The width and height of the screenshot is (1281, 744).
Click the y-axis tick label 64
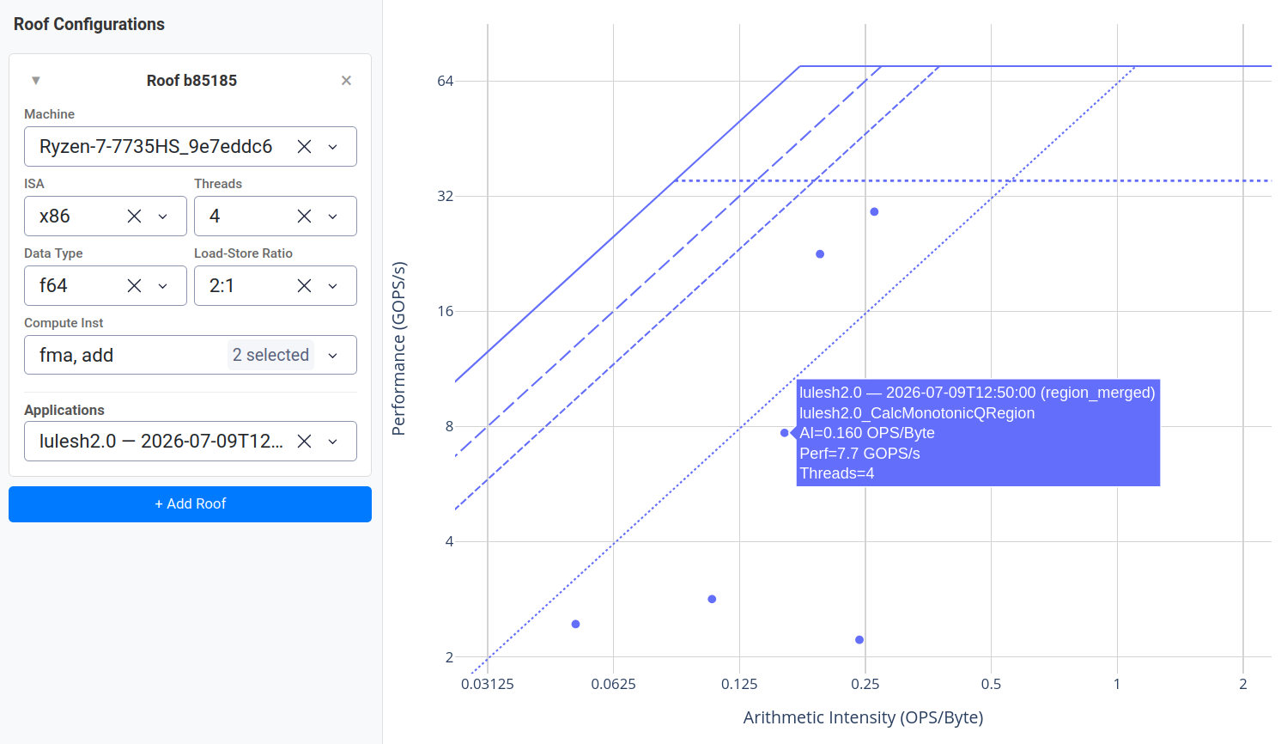tap(445, 81)
